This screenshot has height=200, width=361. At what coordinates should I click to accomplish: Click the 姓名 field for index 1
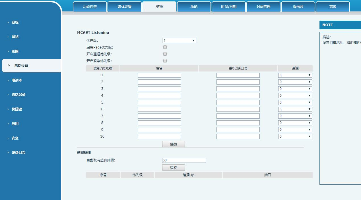tap(159, 75)
